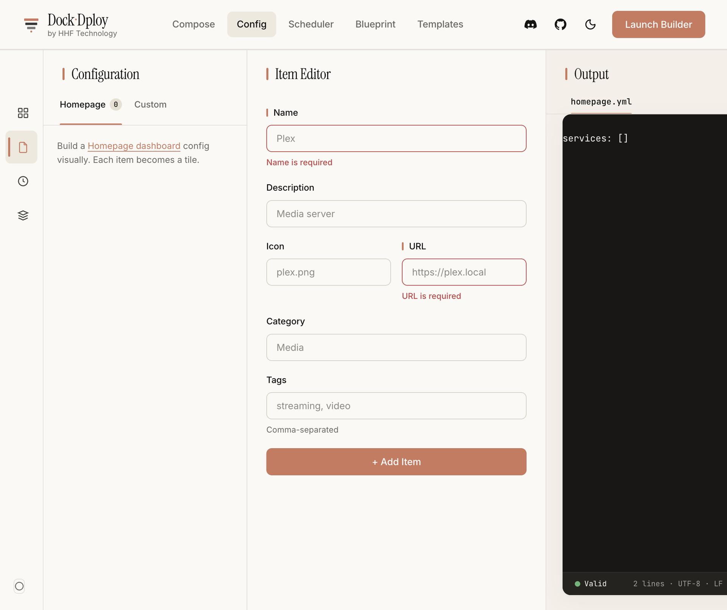Open the clock scheduler icon in sidebar
Image resolution: width=727 pixels, height=610 pixels.
click(x=23, y=181)
